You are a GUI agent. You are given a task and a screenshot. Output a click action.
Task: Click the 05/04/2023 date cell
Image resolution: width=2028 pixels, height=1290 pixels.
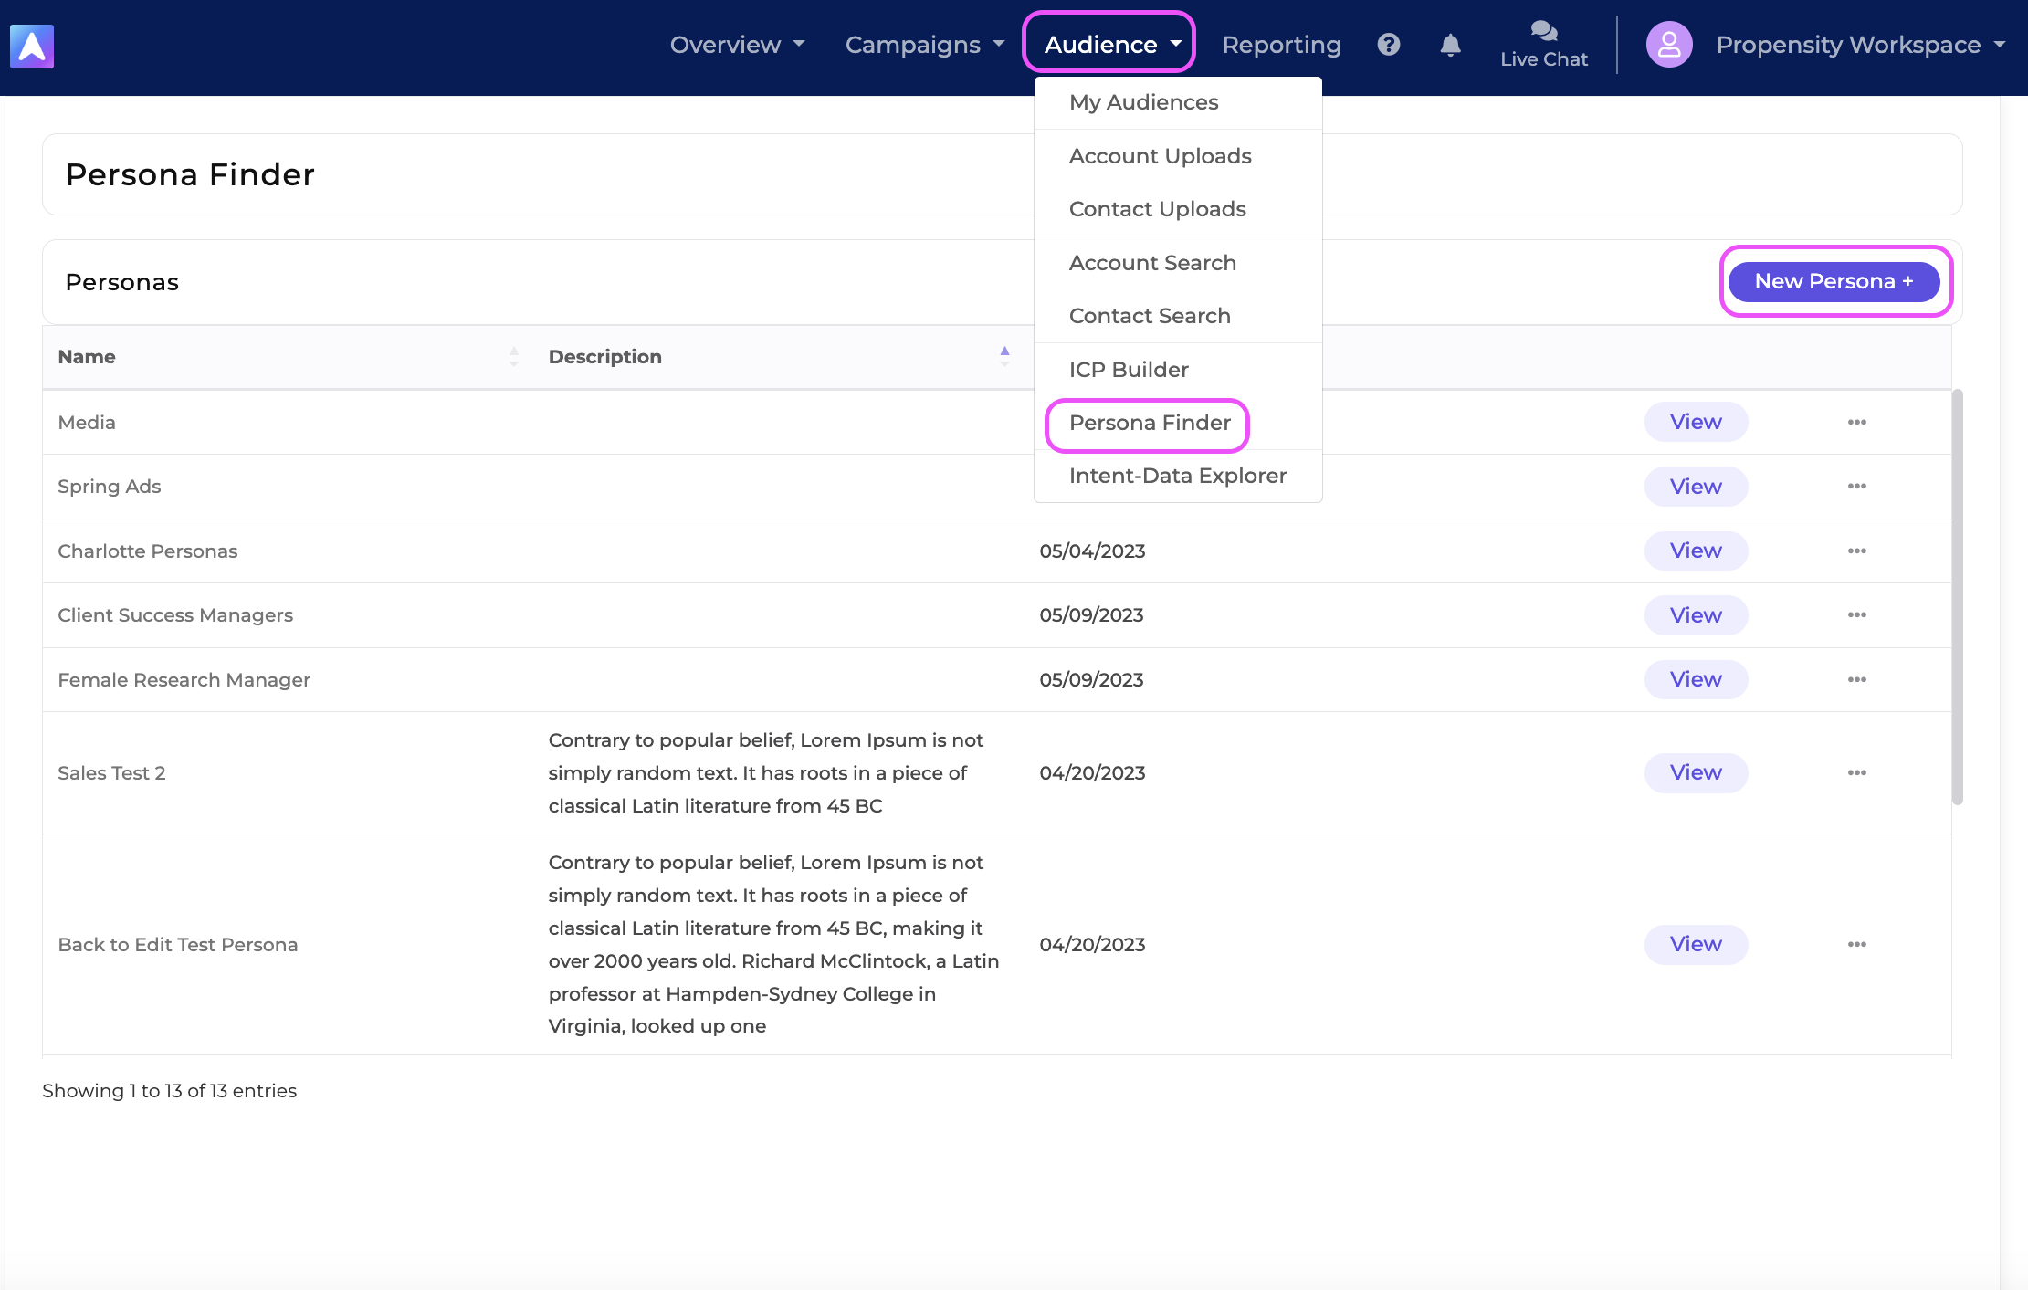pyautogui.click(x=1092, y=551)
